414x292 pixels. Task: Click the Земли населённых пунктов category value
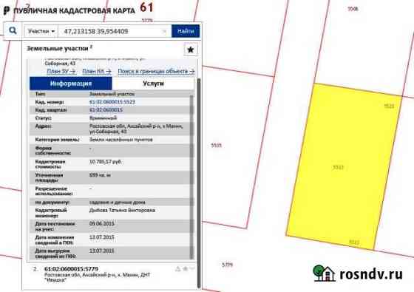pyautogui.click(x=121, y=140)
